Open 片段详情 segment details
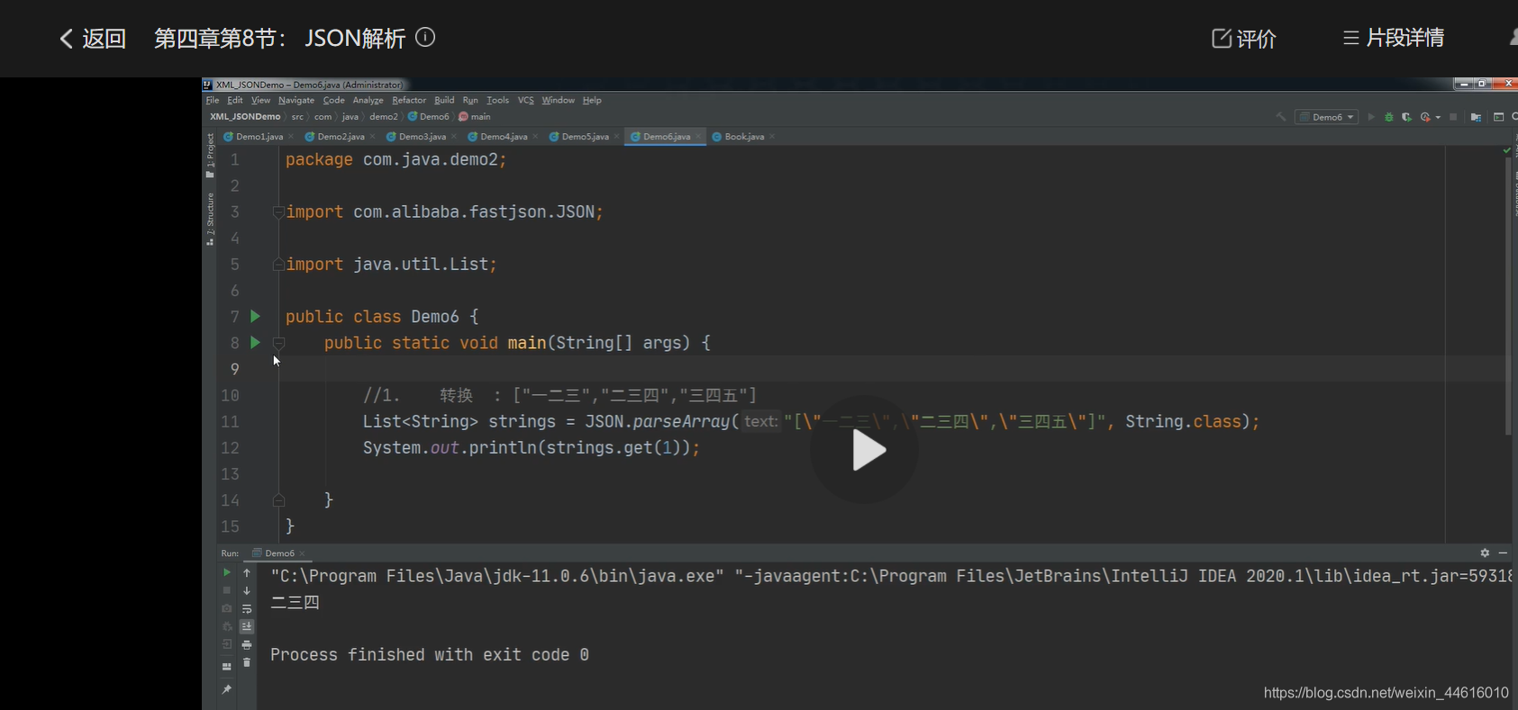 pos(1394,38)
